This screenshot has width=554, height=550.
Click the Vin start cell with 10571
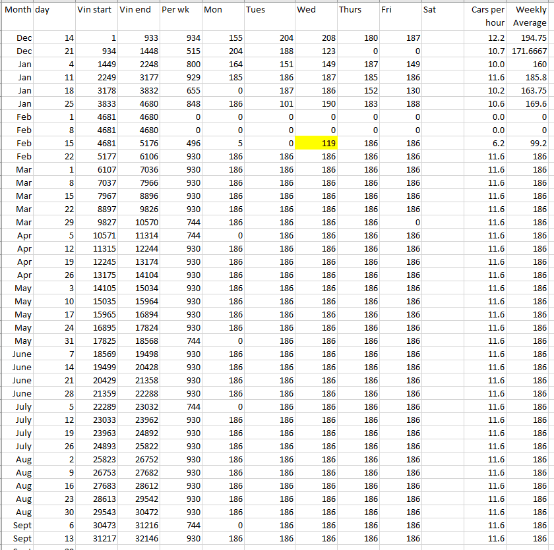click(96, 235)
